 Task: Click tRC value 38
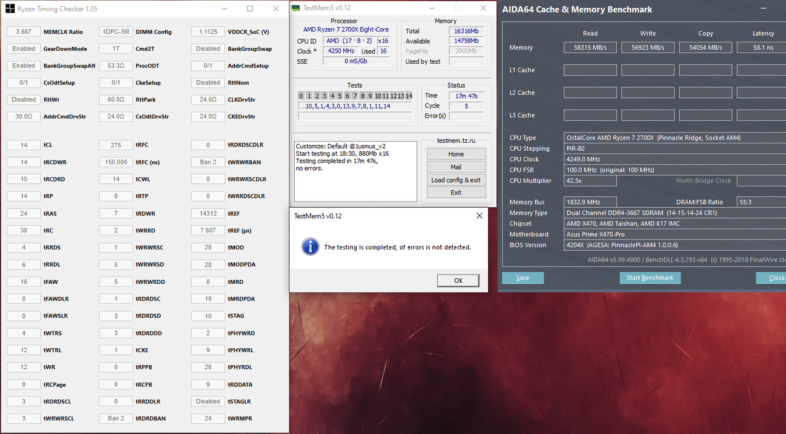tap(24, 230)
